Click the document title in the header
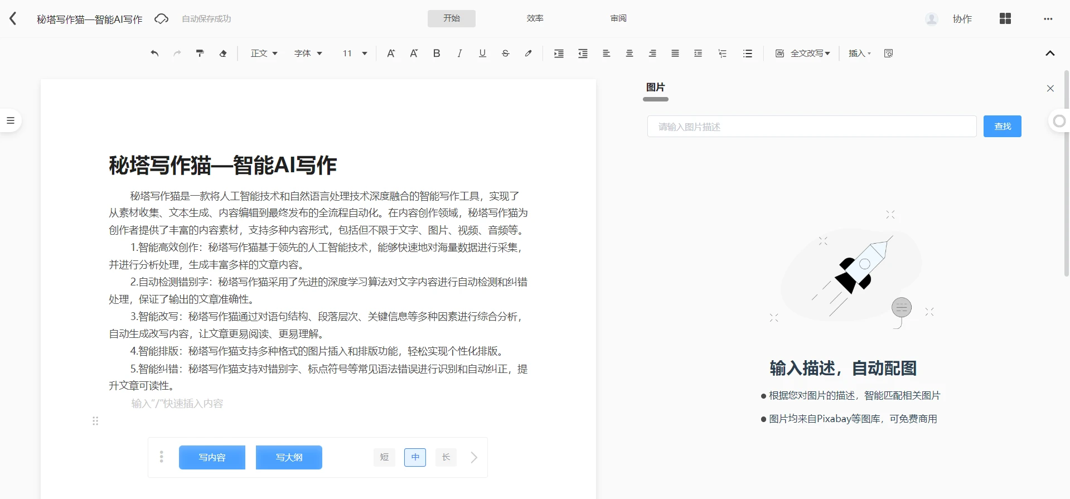The width and height of the screenshot is (1070, 499). [x=90, y=20]
